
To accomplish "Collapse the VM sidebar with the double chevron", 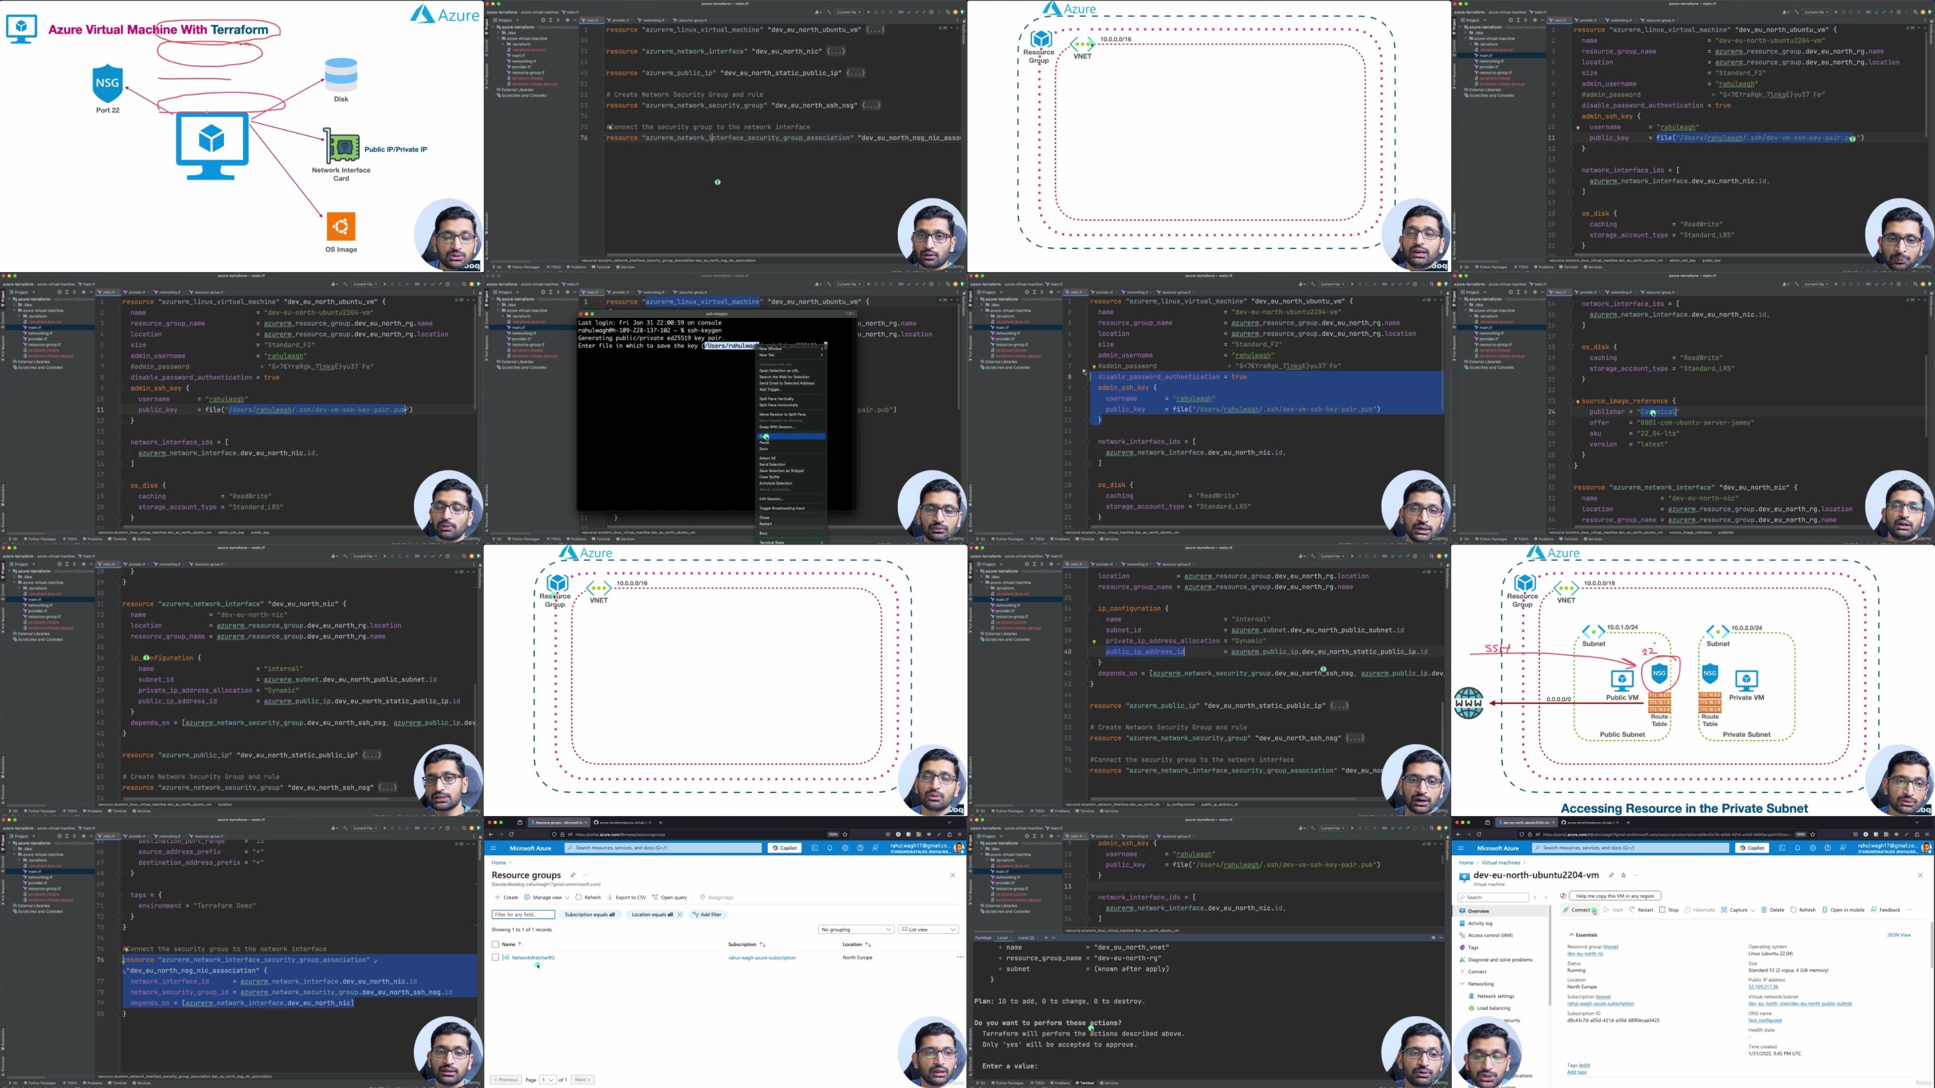I will 1545,897.
